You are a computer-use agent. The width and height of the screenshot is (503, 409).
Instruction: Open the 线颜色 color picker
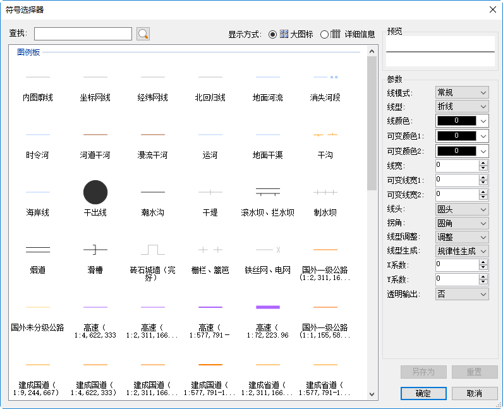tap(462, 120)
